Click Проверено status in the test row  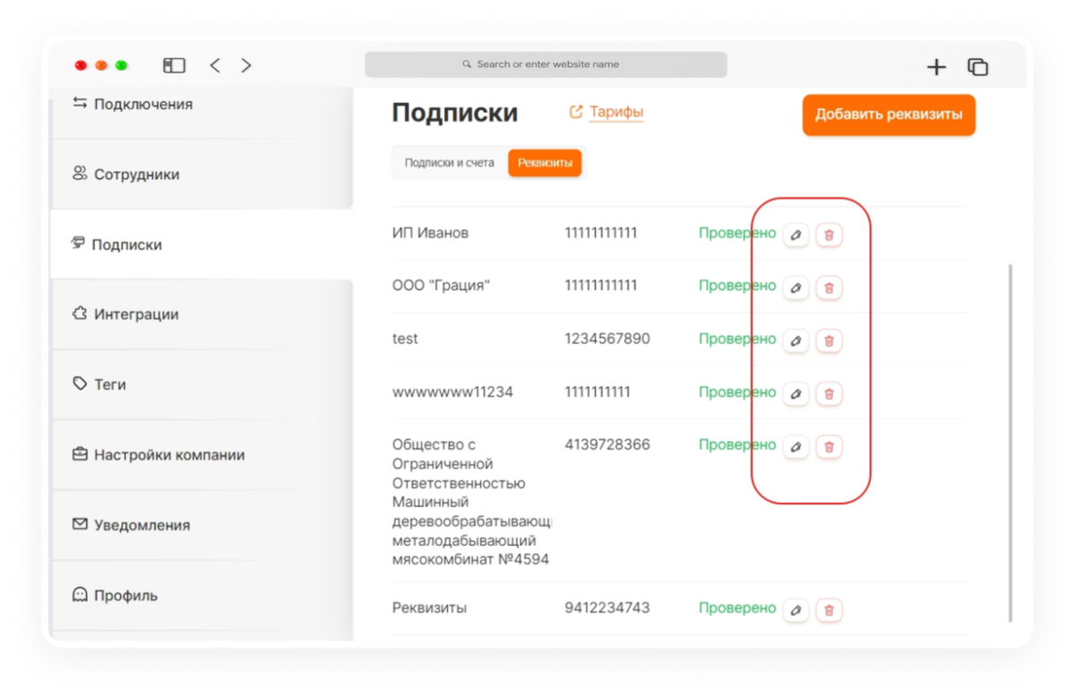[737, 339]
